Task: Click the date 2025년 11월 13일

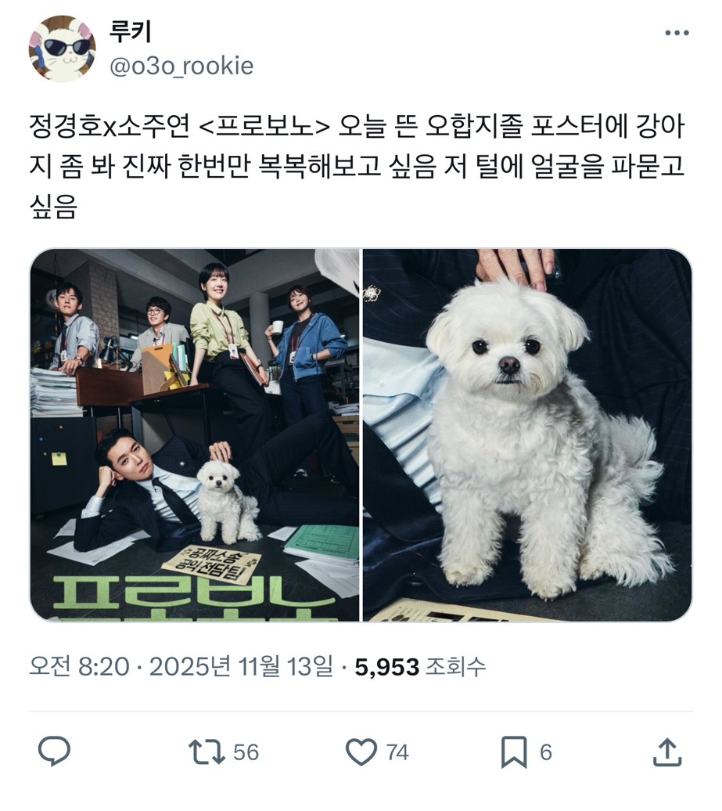Action: click(242, 667)
